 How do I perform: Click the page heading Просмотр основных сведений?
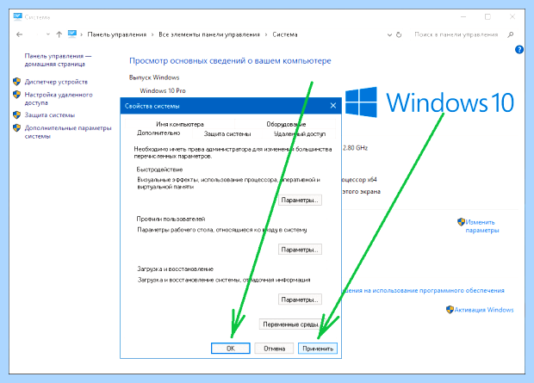(x=230, y=61)
